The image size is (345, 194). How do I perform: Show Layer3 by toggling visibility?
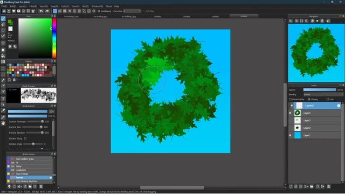pos(290,120)
